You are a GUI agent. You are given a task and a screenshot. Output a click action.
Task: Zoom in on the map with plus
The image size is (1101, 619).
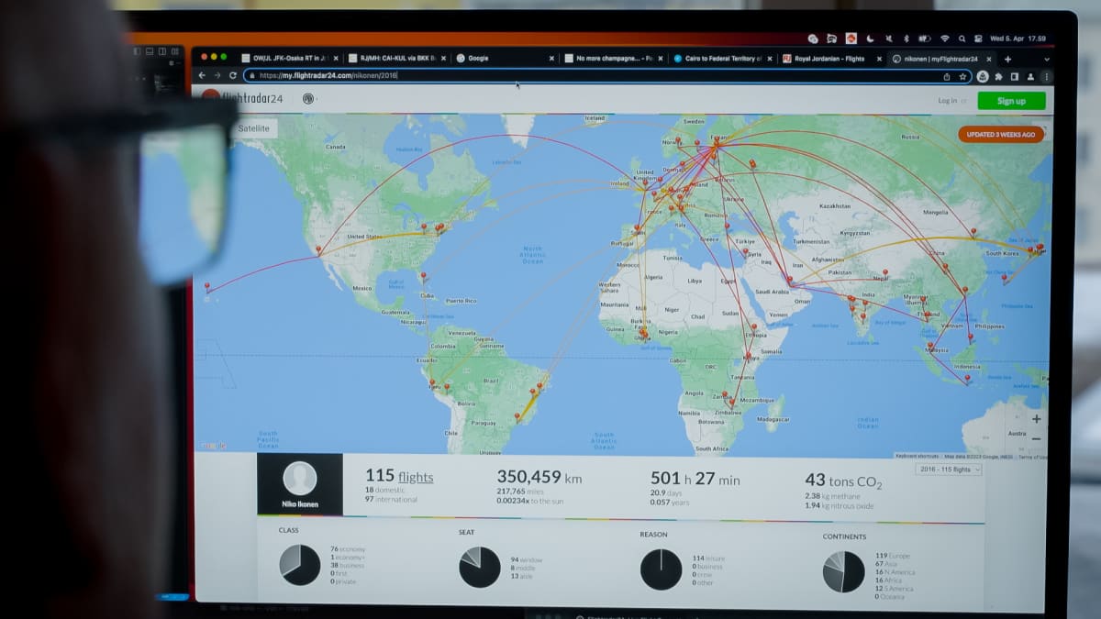1036,419
